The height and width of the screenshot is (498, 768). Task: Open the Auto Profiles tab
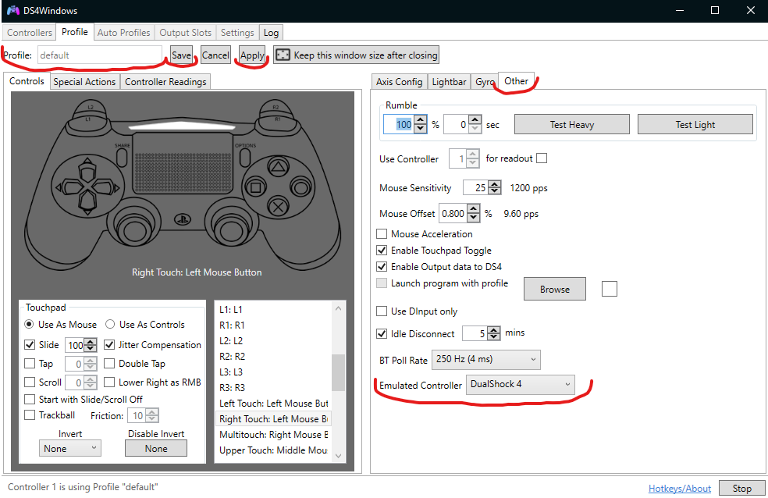[x=123, y=32]
